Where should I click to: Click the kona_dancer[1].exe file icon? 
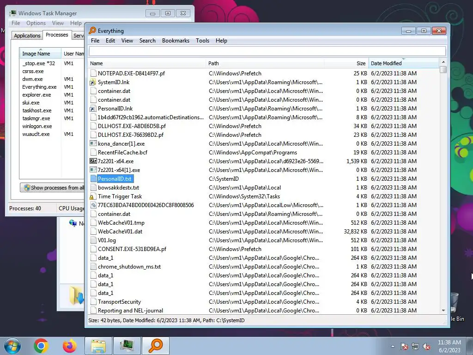(93, 144)
